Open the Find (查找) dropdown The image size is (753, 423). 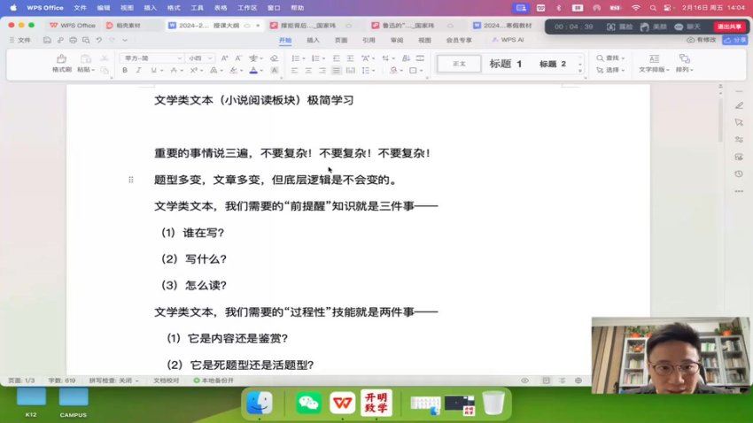(610, 58)
